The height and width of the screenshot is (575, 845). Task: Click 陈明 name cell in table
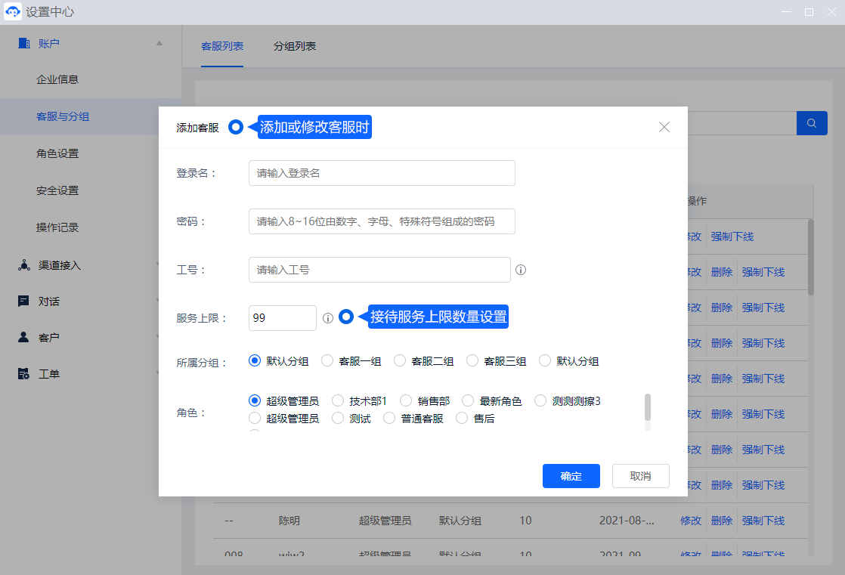(289, 521)
